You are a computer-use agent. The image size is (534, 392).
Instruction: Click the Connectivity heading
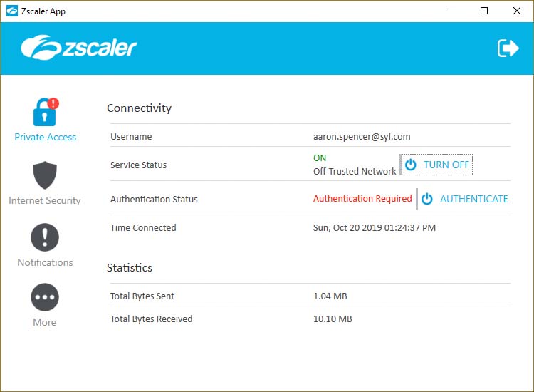tap(140, 108)
